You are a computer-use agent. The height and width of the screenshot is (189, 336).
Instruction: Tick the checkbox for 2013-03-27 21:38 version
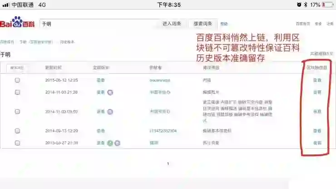pos(17,143)
